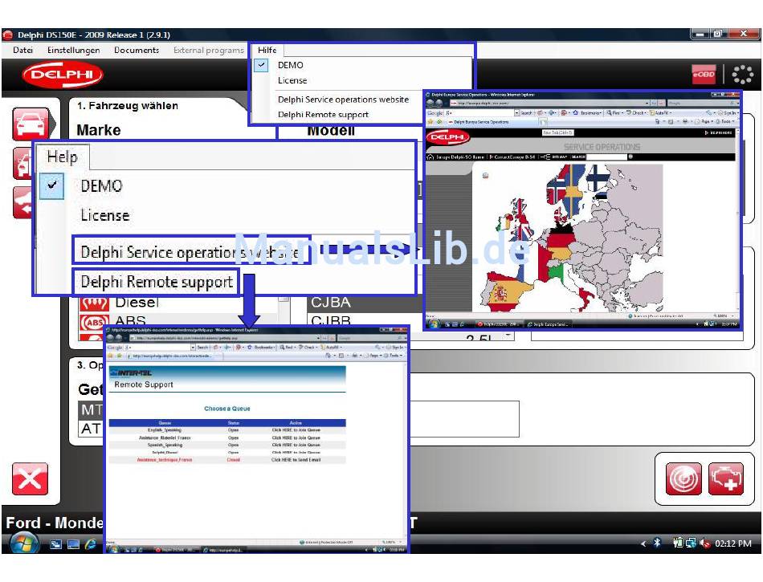Viewport: 763px width, 582px height.
Task: Click the network tray icon
Action: [691, 543]
